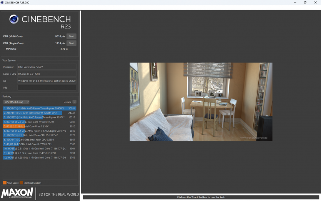The width and height of the screenshot is (321, 201).
Task: Click the Cinebench app icon in title bar
Action: pyautogui.click(x=3, y=3)
